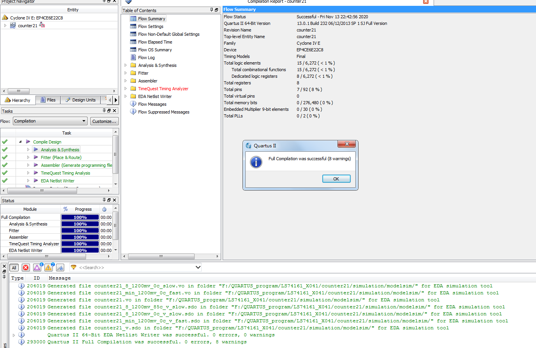Click the Flow Summary table icon

tap(133, 19)
